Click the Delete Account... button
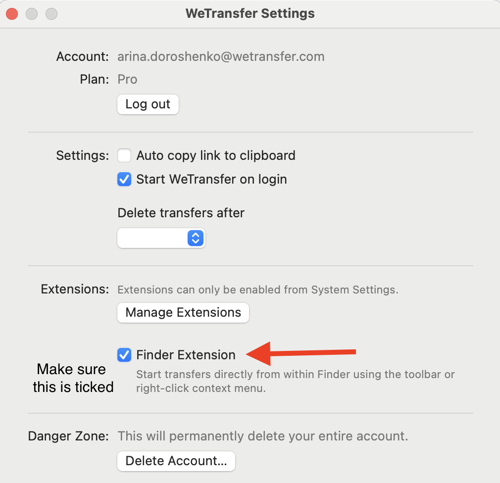Screen dimensions: 500x483 (x=176, y=461)
